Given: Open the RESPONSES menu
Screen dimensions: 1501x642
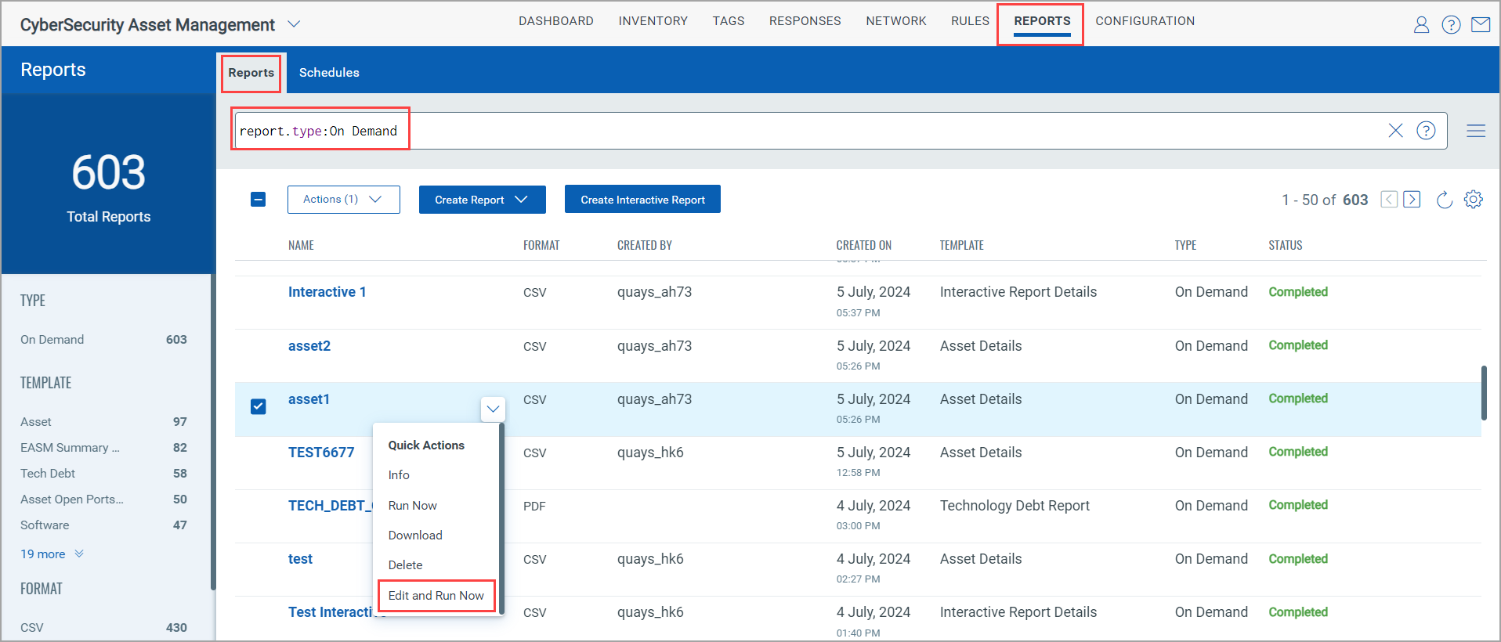Looking at the screenshot, I should point(805,21).
